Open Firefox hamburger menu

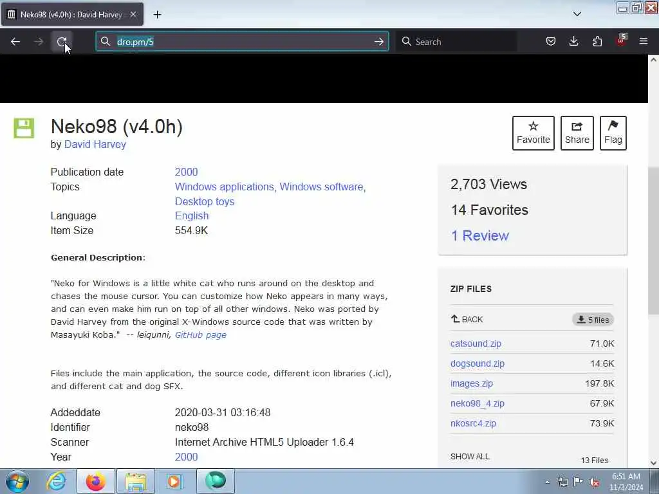point(644,41)
